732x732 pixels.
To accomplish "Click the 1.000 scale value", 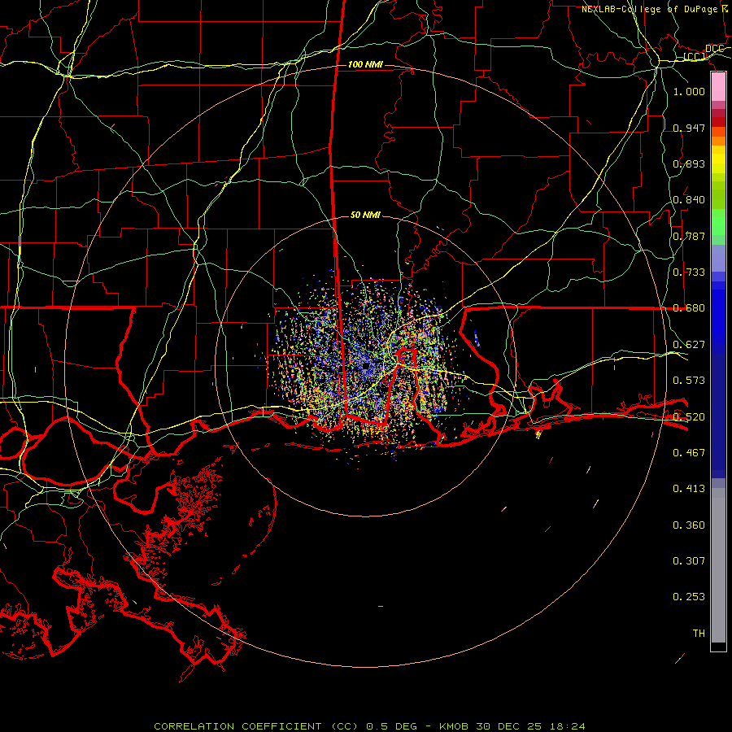I will point(689,91).
